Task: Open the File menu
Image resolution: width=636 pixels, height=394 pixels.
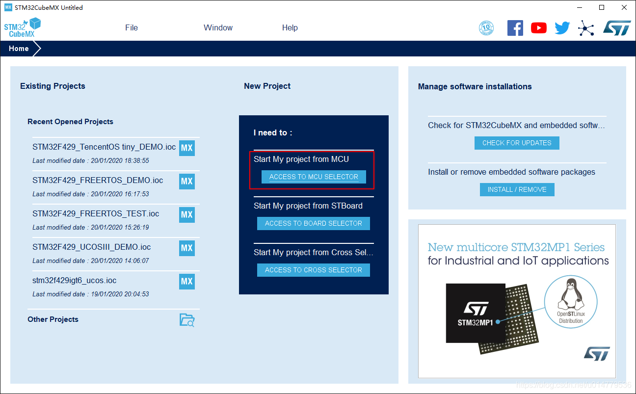Action: pyautogui.click(x=132, y=27)
